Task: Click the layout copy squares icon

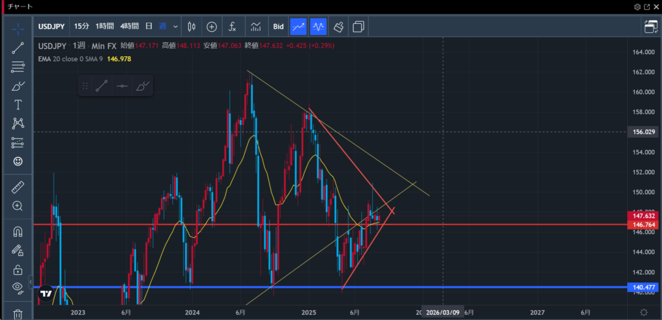Action: pos(358,27)
